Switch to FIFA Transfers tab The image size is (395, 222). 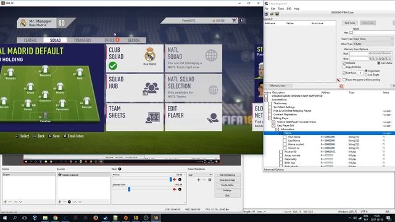[x=83, y=40]
